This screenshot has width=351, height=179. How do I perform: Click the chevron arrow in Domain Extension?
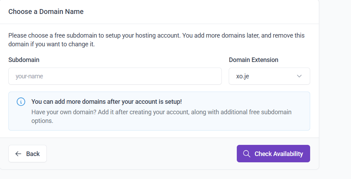click(299, 76)
